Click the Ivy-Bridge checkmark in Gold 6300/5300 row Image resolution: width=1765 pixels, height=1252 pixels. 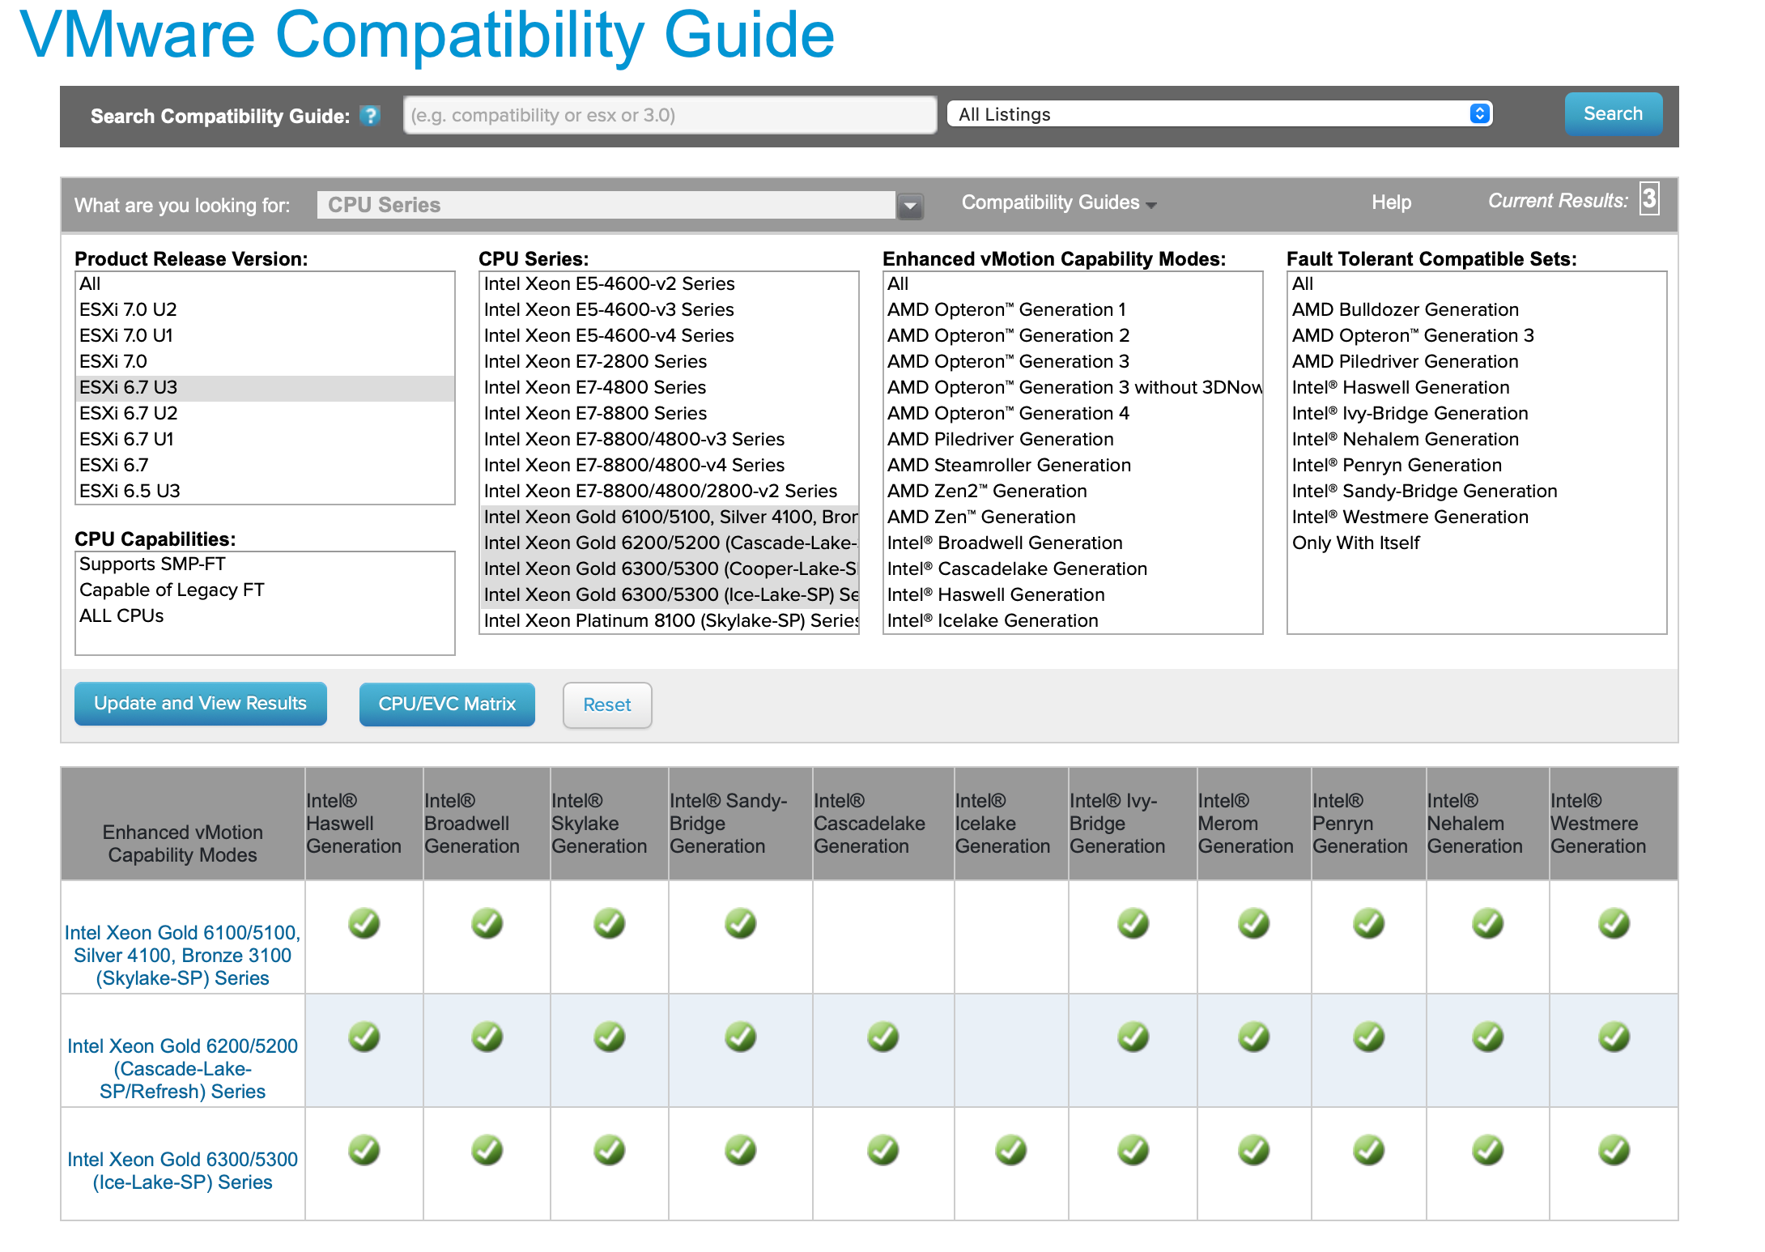pos(1133,1150)
